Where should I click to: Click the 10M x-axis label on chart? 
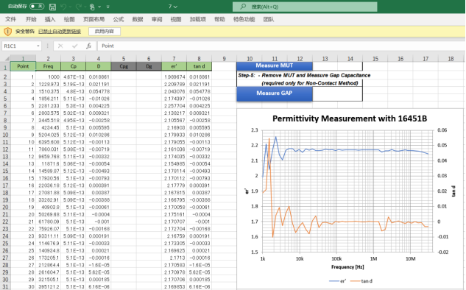(411, 259)
